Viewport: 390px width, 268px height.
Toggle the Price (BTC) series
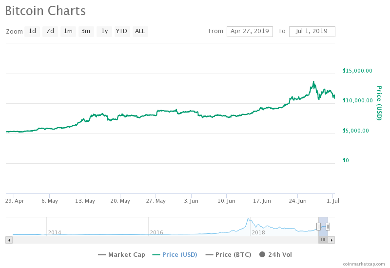229,254
